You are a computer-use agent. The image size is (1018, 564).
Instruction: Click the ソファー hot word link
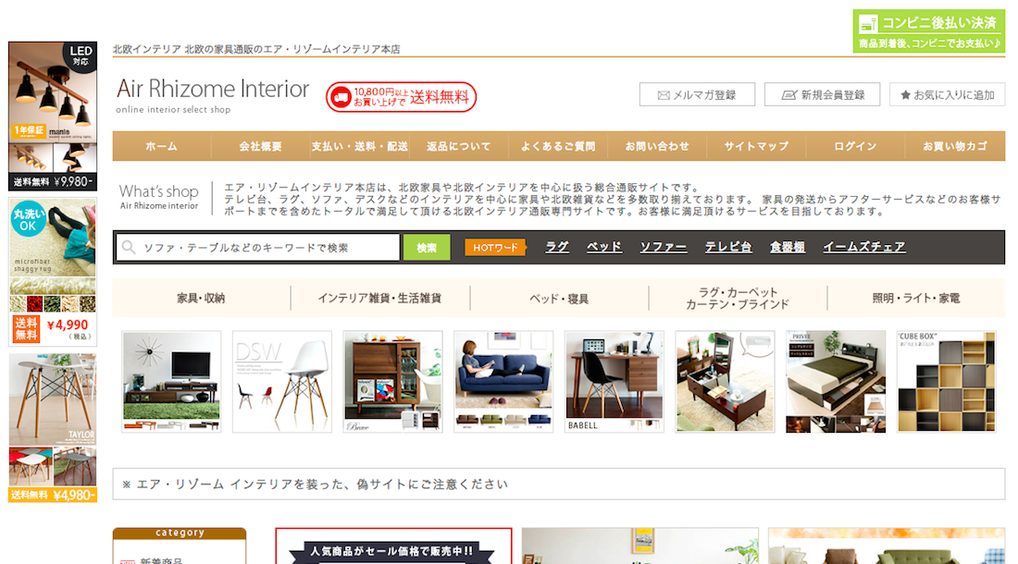click(664, 247)
